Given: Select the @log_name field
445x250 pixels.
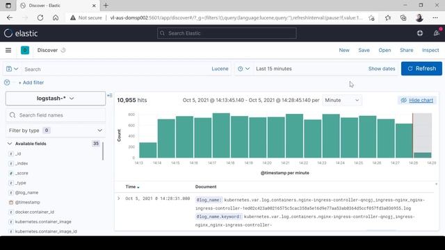Looking at the screenshot, I should [26, 192].
